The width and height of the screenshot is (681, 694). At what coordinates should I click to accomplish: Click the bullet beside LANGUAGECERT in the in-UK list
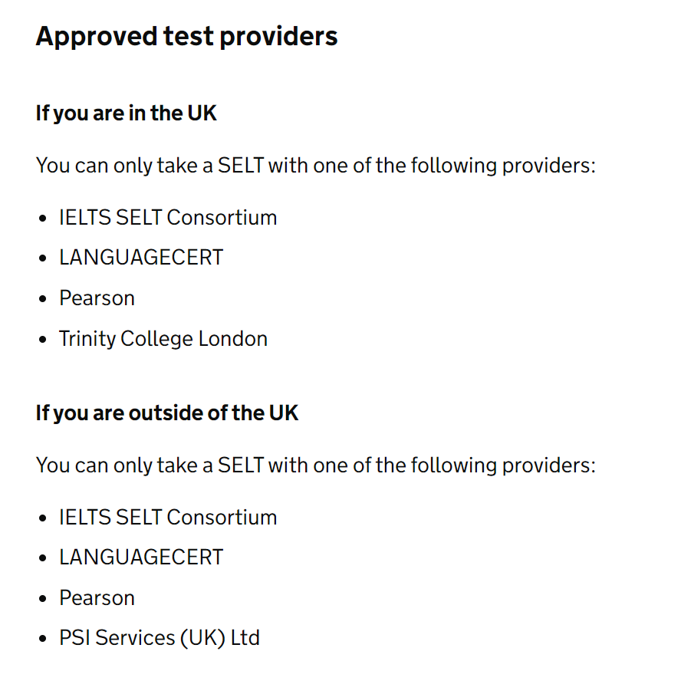point(42,258)
